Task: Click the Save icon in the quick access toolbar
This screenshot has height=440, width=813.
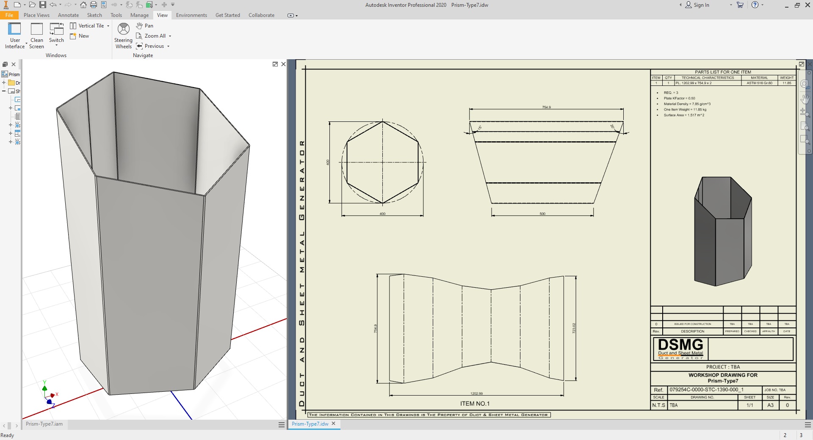Action: (43, 5)
